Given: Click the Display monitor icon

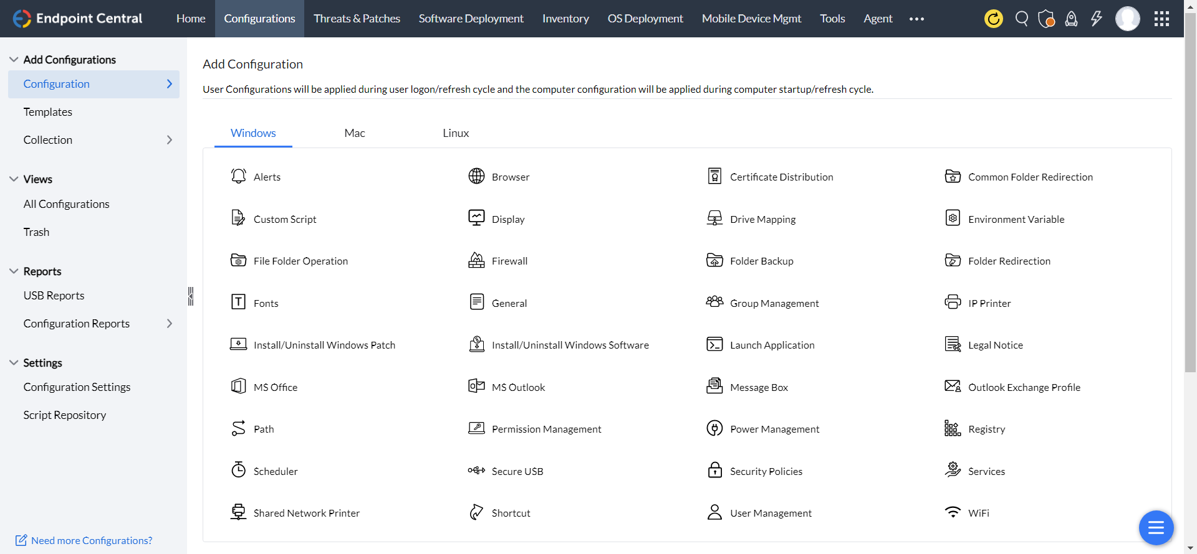Looking at the screenshot, I should tap(476, 218).
